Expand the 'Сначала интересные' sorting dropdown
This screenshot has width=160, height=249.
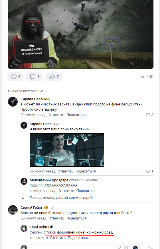[x=27, y=91]
